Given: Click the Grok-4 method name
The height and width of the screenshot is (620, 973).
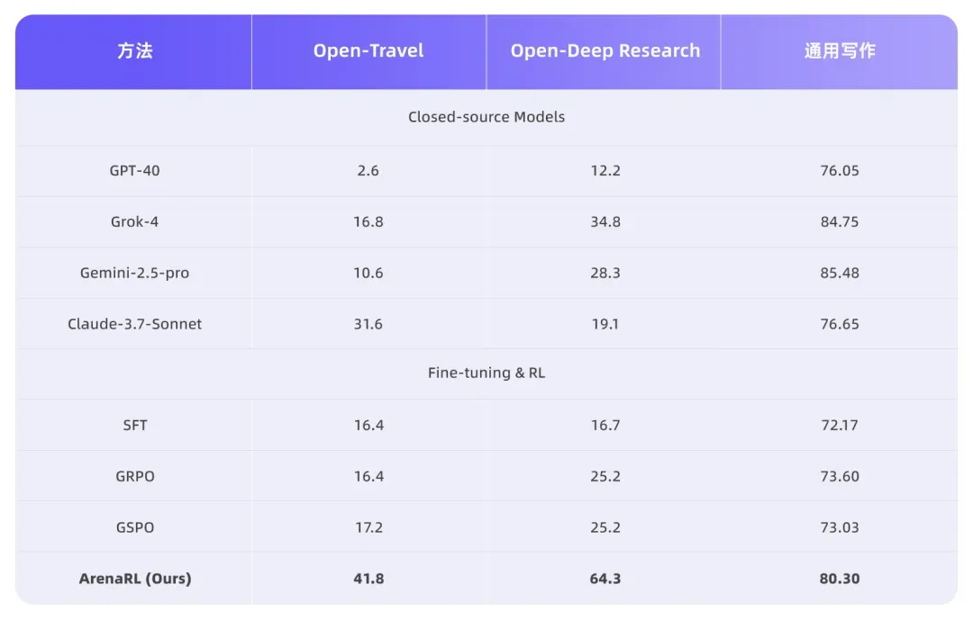Looking at the screenshot, I should (134, 221).
